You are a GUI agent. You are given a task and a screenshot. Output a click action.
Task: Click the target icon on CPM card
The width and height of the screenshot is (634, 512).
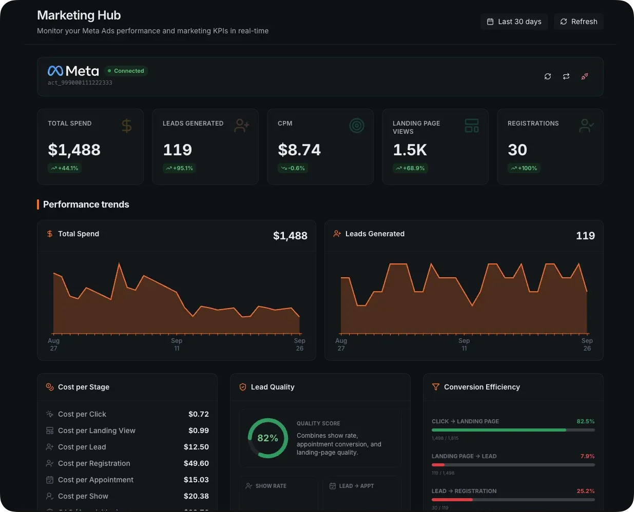click(357, 126)
